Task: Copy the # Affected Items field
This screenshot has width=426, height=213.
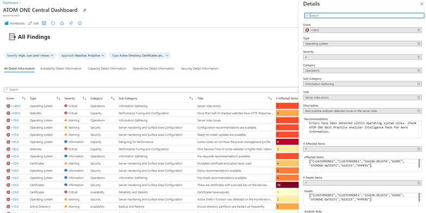Action: 419,149
